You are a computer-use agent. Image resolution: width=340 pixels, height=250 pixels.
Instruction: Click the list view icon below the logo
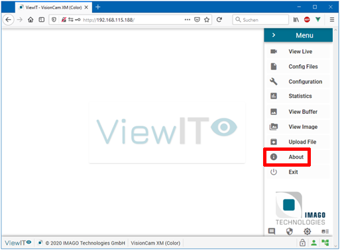(325, 231)
